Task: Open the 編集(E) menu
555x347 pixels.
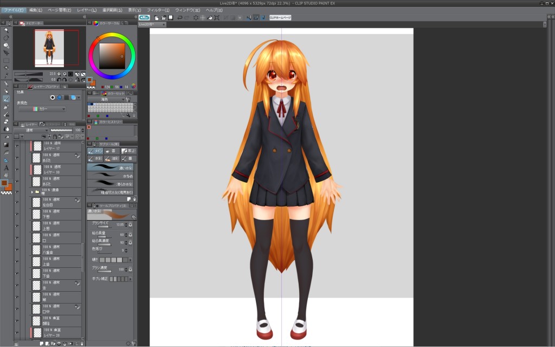Action: pyautogui.click(x=35, y=10)
